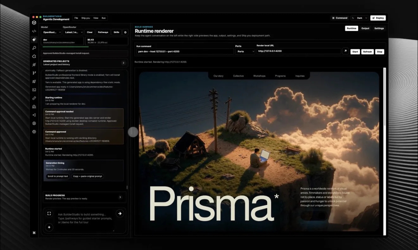Image resolution: width=418 pixels, height=250 pixels.
Task: Click Our story in preview navigation
Action: click(x=218, y=76)
